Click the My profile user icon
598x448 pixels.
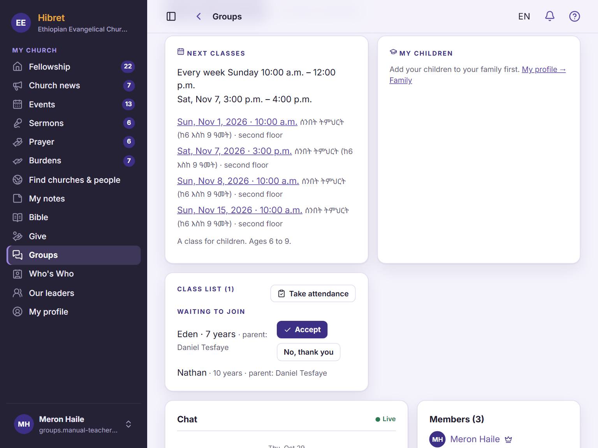(18, 311)
